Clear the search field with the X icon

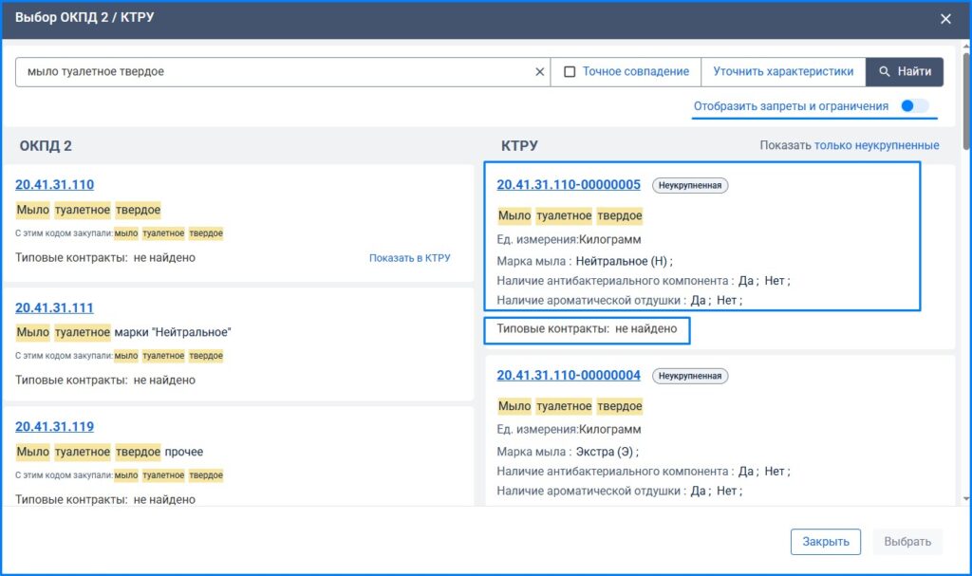pos(539,72)
